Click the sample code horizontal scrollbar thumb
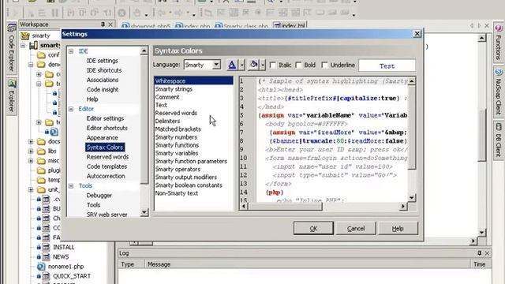The width and height of the screenshot is (505, 284). tap(285, 207)
